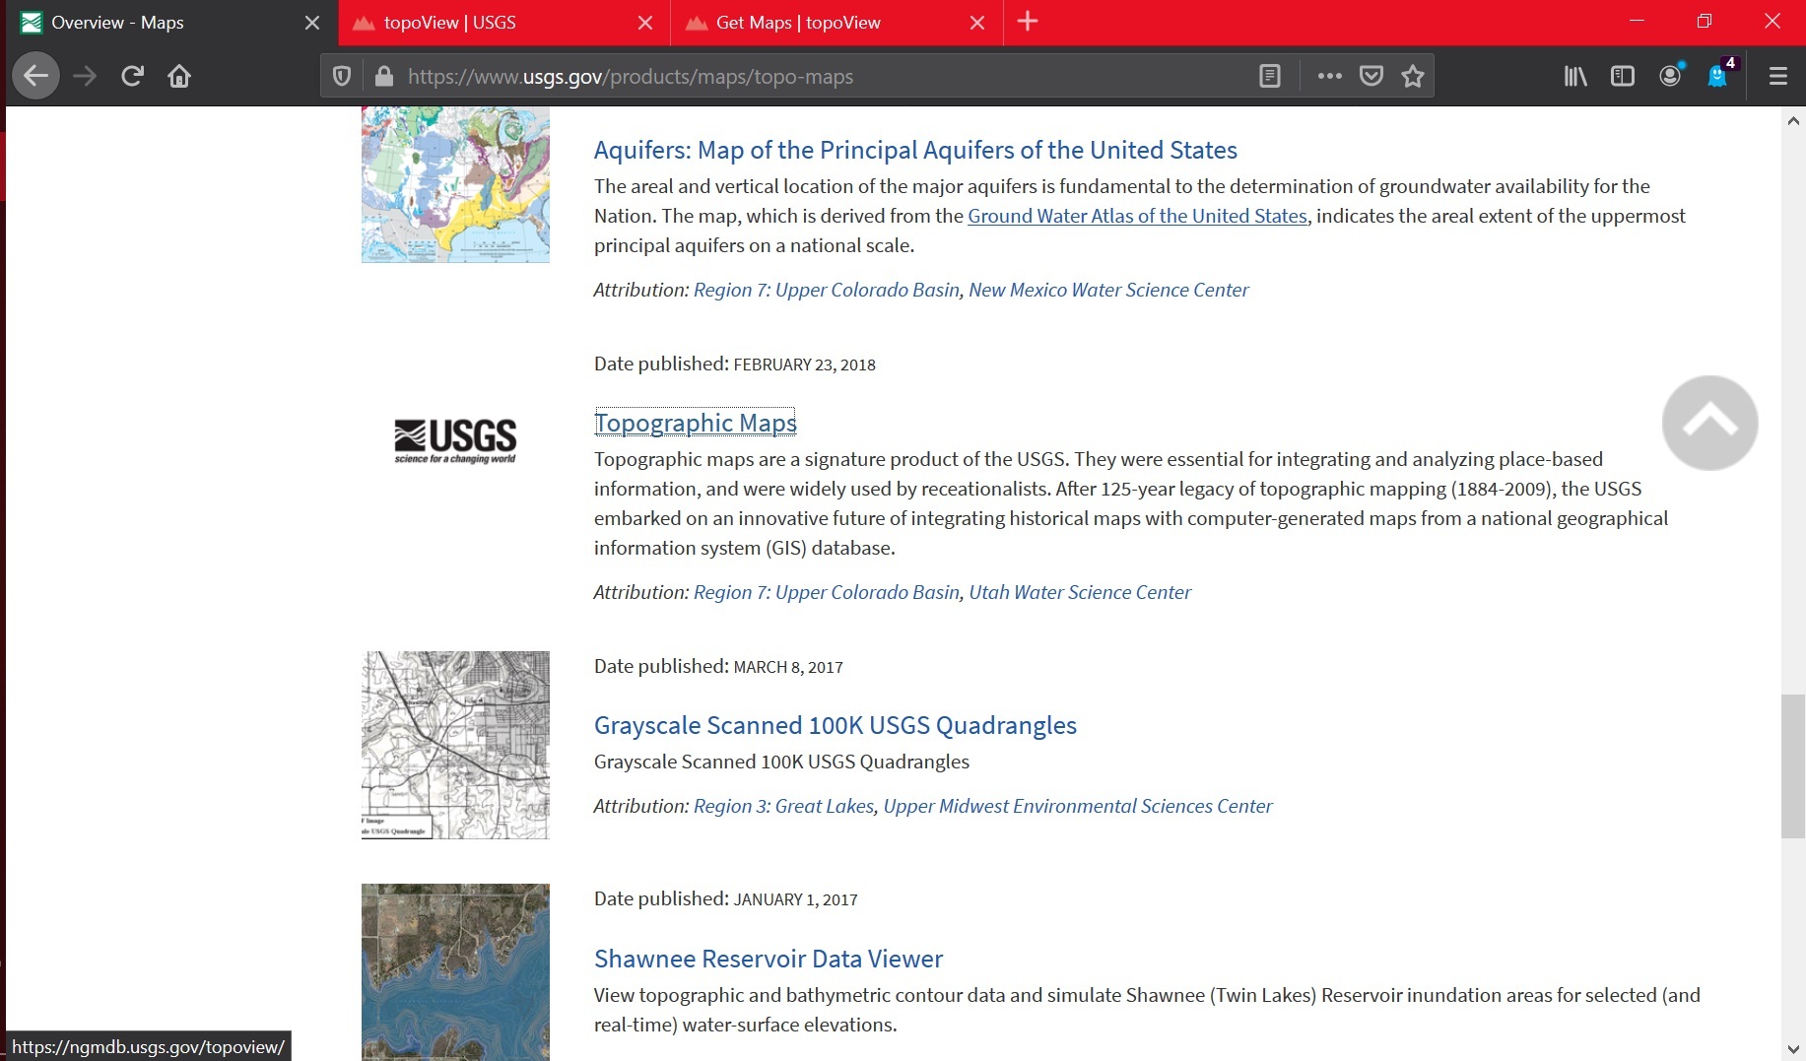Viewport: 1806px width, 1061px height.
Task: Reload the current USGS page
Action: point(132,75)
